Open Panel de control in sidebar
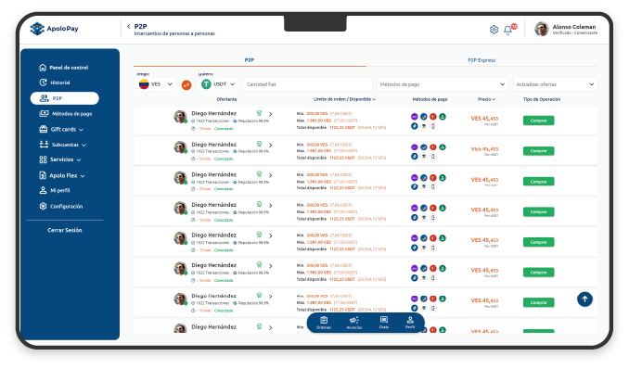Viewport: 629px width, 369px height. [64, 68]
